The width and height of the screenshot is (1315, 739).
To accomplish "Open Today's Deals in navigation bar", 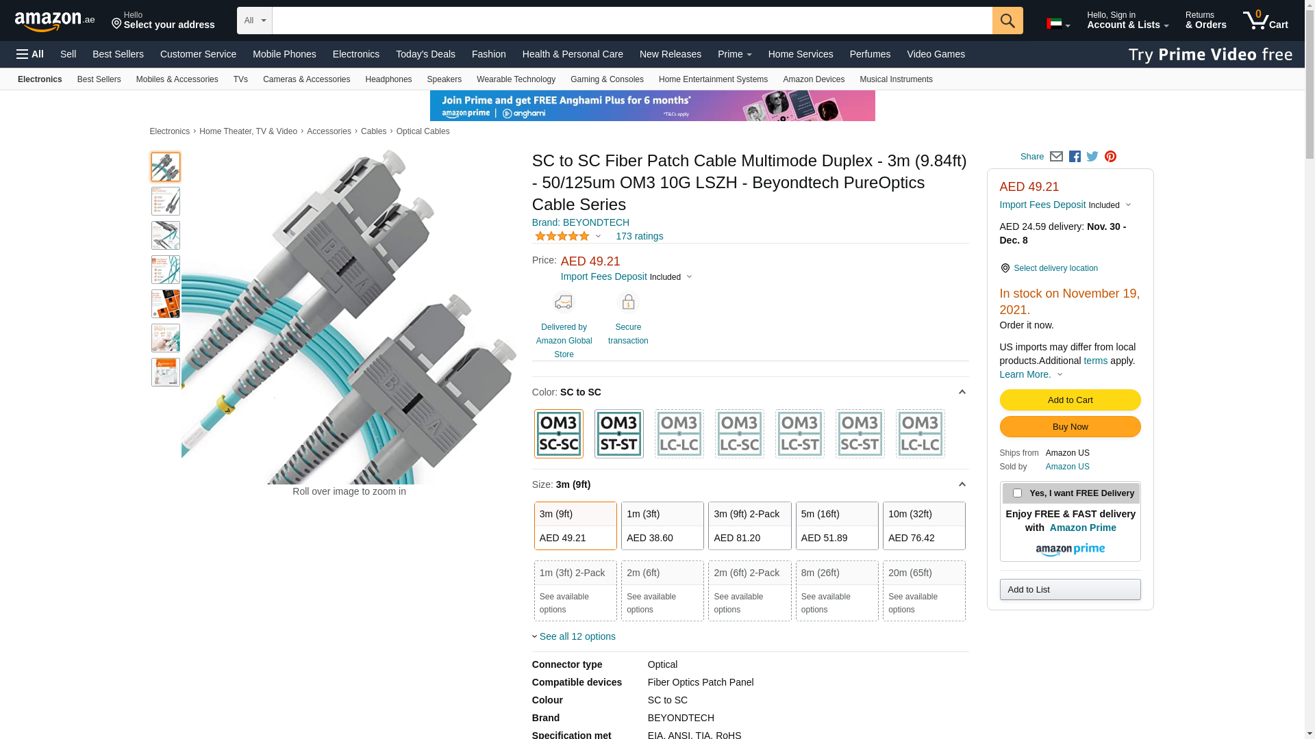I will (425, 54).
